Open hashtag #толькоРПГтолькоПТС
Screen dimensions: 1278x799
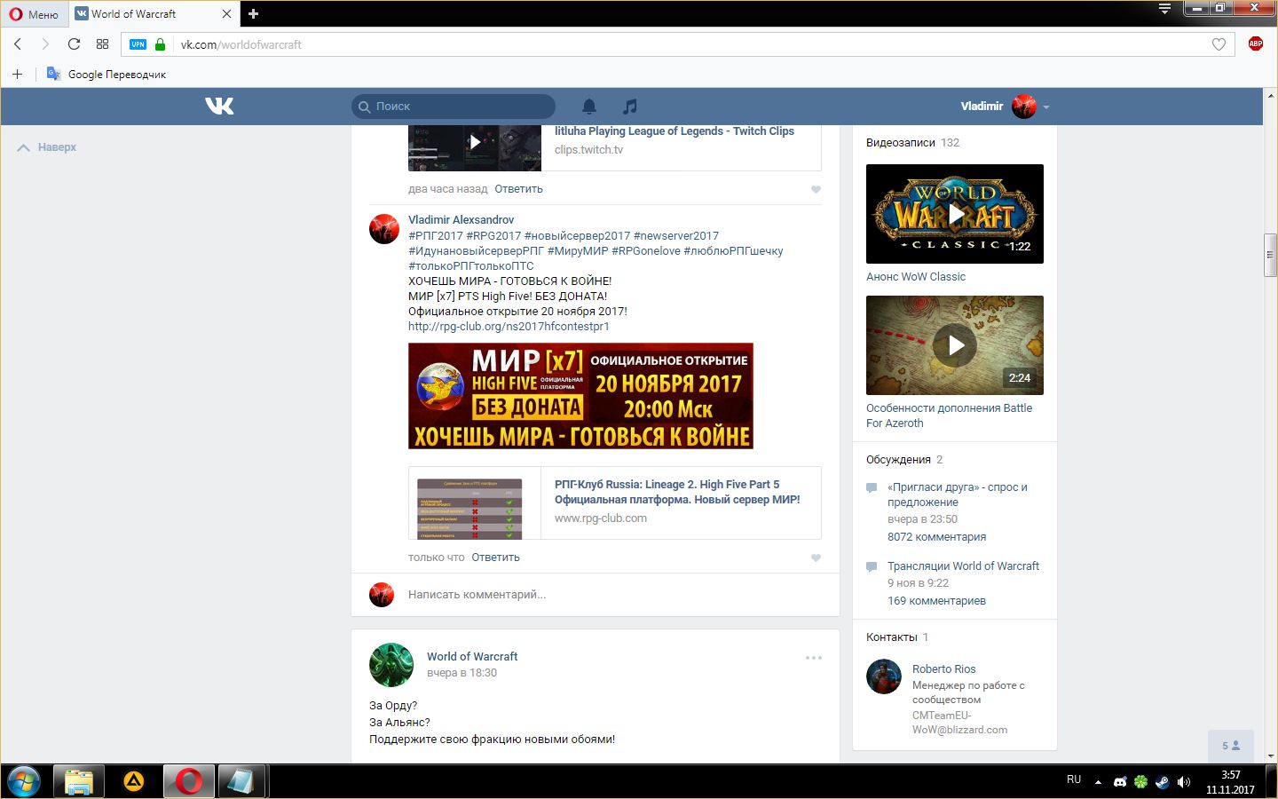coord(471,266)
